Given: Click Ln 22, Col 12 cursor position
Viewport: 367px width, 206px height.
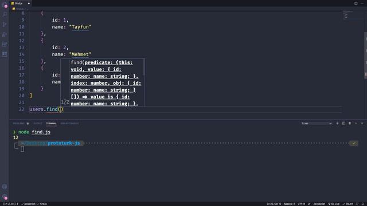Looking at the screenshot, I should [x=274, y=204].
